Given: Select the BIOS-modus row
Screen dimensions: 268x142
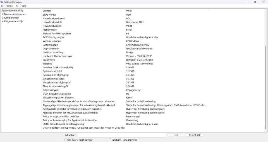Looking at the screenshot, I should pyautogui.click(x=125, y=15).
